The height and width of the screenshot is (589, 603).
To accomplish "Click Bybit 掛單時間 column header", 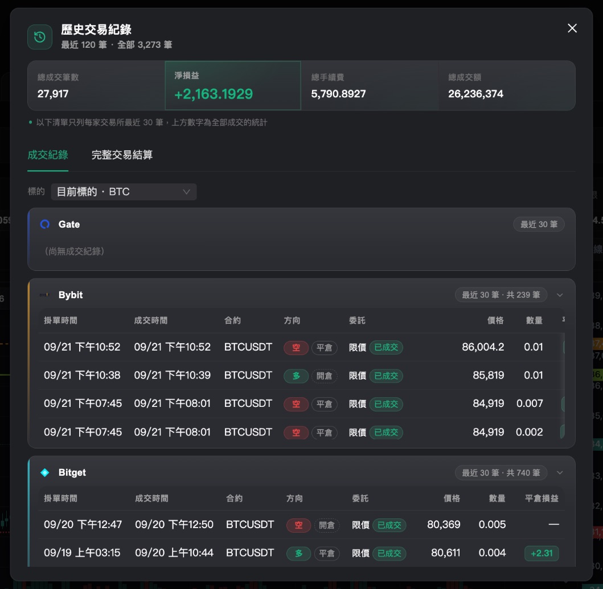I will pos(60,320).
